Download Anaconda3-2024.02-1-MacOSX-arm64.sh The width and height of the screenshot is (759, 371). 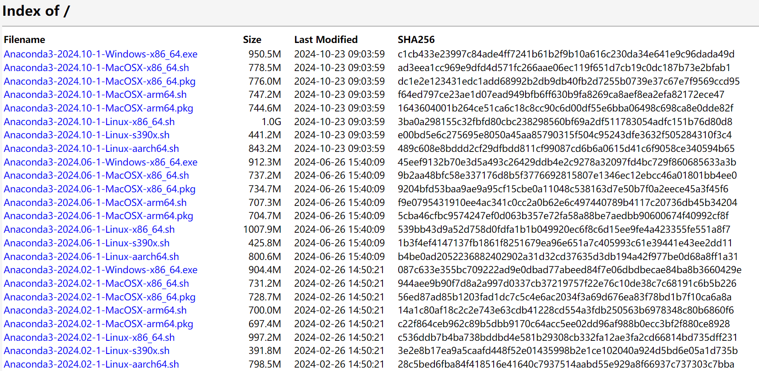click(95, 310)
